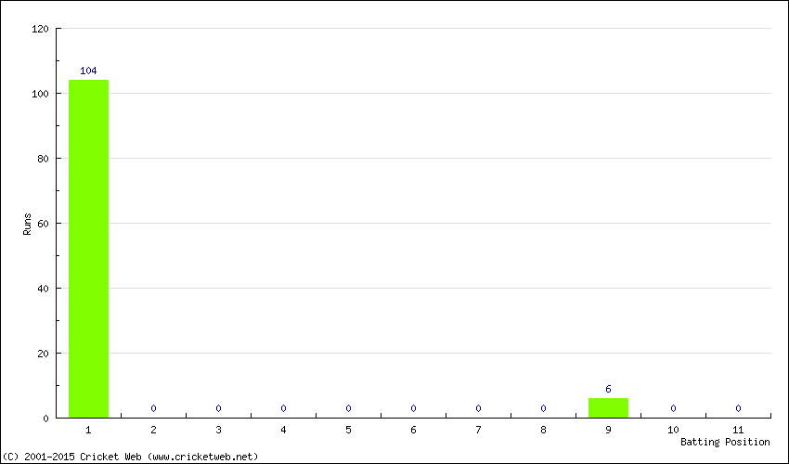Click the zero value above position 5
Viewport: 789px width, 464px height.
coord(348,408)
